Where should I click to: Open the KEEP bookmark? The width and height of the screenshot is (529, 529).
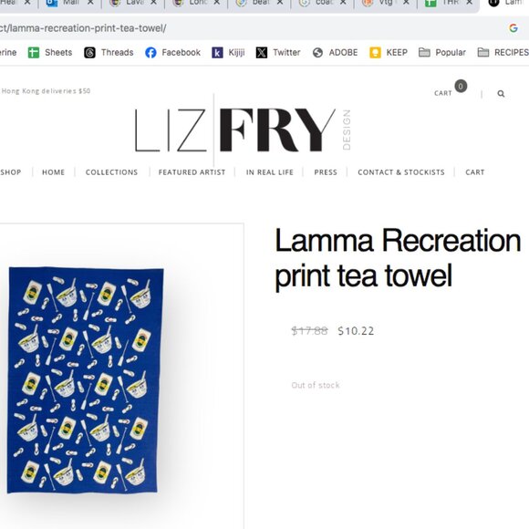(x=389, y=53)
